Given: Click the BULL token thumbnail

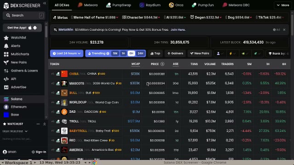Looking at the screenshot, I should 64,93.
